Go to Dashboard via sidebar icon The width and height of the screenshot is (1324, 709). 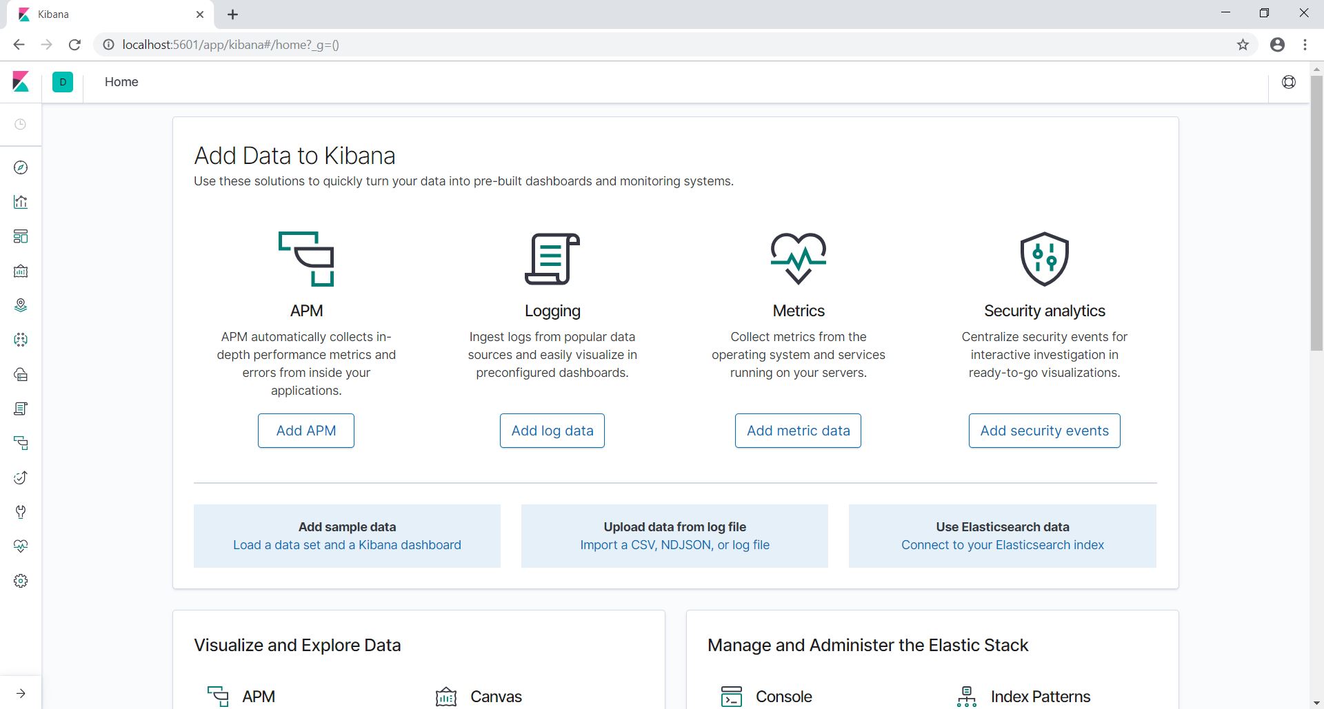tap(21, 237)
